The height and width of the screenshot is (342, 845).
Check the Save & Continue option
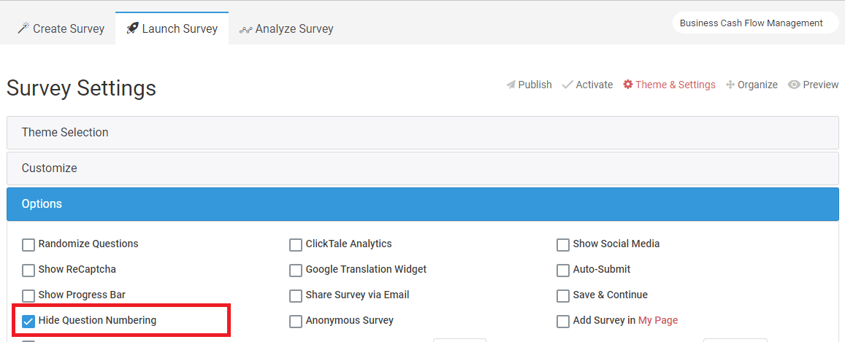[562, 296]
